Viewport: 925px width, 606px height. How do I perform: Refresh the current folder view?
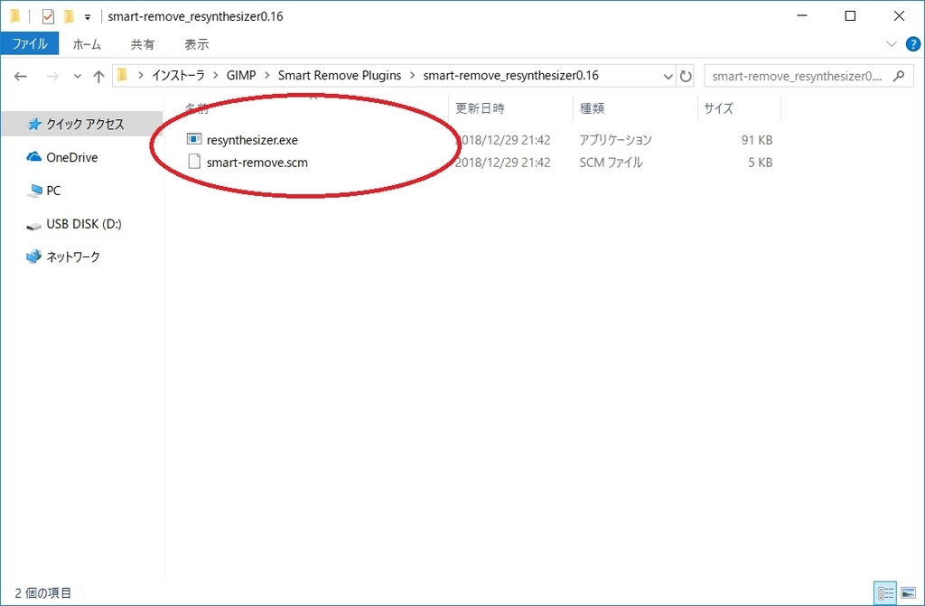pyautogui.click(x=685, y=76)
